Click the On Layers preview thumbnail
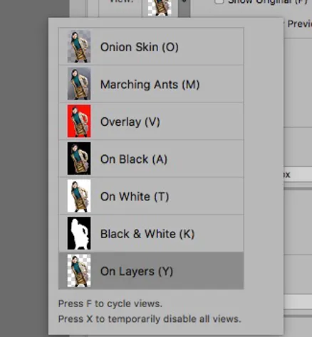The width and height of the screenshot is (312, 337). click(79, 271)
